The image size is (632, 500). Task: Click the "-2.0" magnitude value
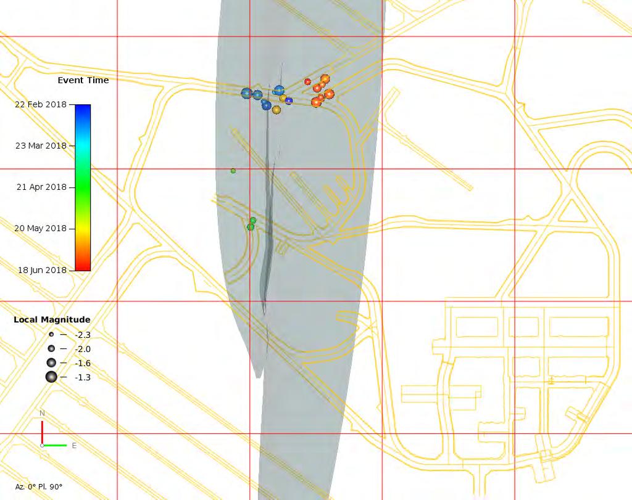coord(83,349)
